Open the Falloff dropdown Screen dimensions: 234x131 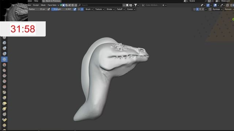120,9
